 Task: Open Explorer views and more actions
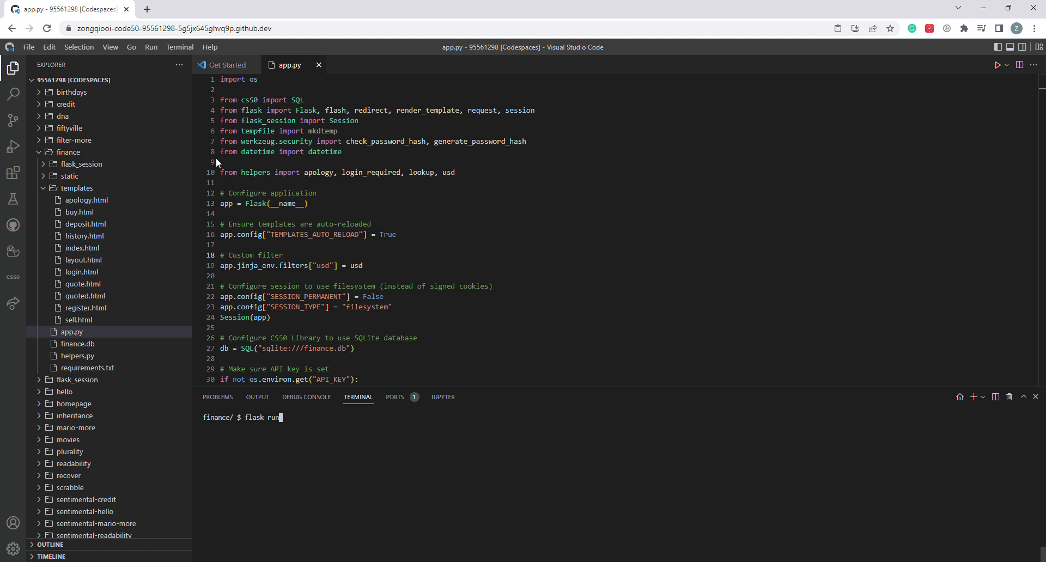point(179,65)
